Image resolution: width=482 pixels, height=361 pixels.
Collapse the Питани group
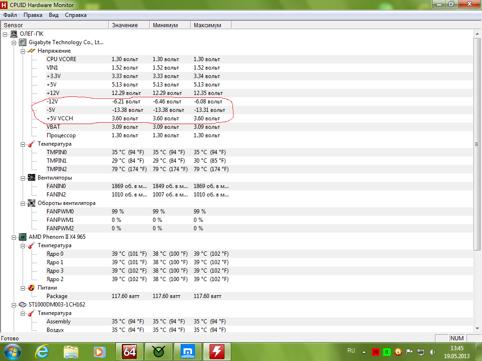(23, 288)
